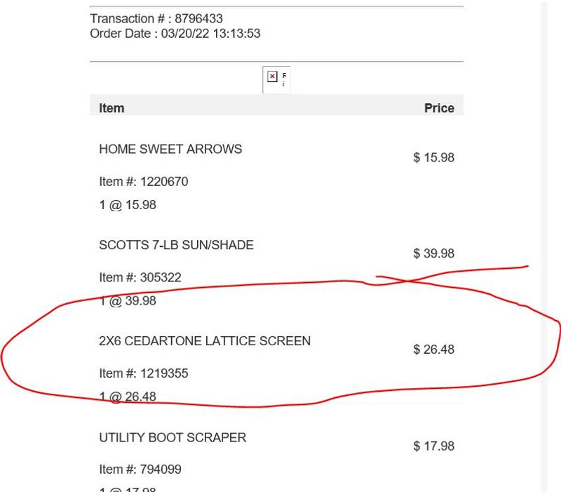
Task: Click the 1 @ 26.48 quantity line
Action: (128, 397)
